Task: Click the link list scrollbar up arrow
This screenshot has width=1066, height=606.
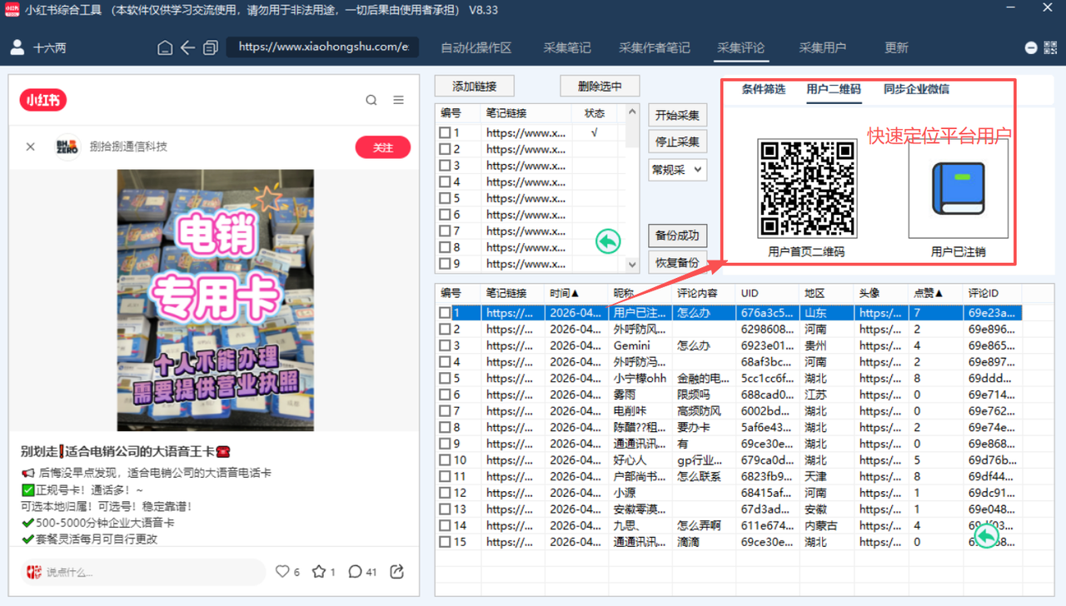Action: pos(632,112)
